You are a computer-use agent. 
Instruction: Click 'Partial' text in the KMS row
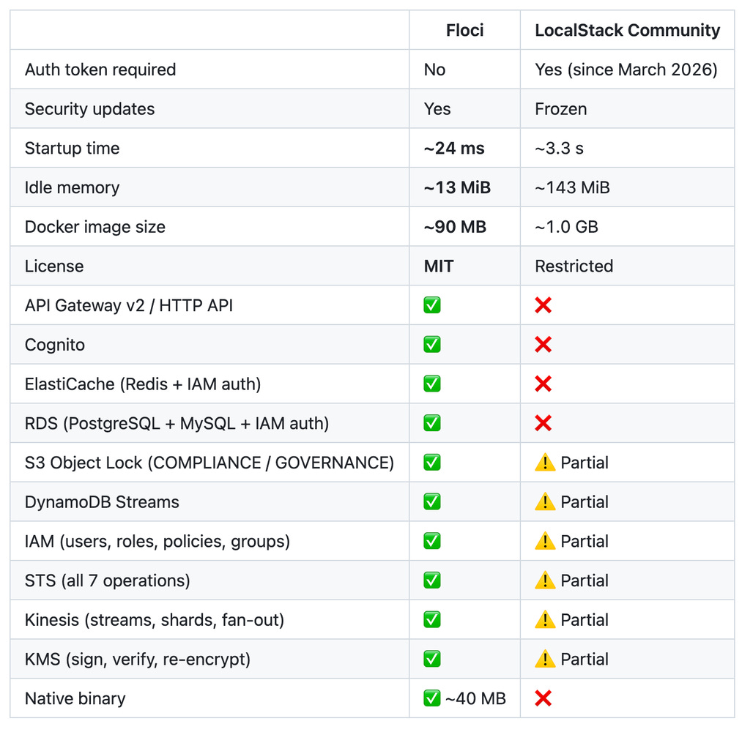click(x=585, y=659)
